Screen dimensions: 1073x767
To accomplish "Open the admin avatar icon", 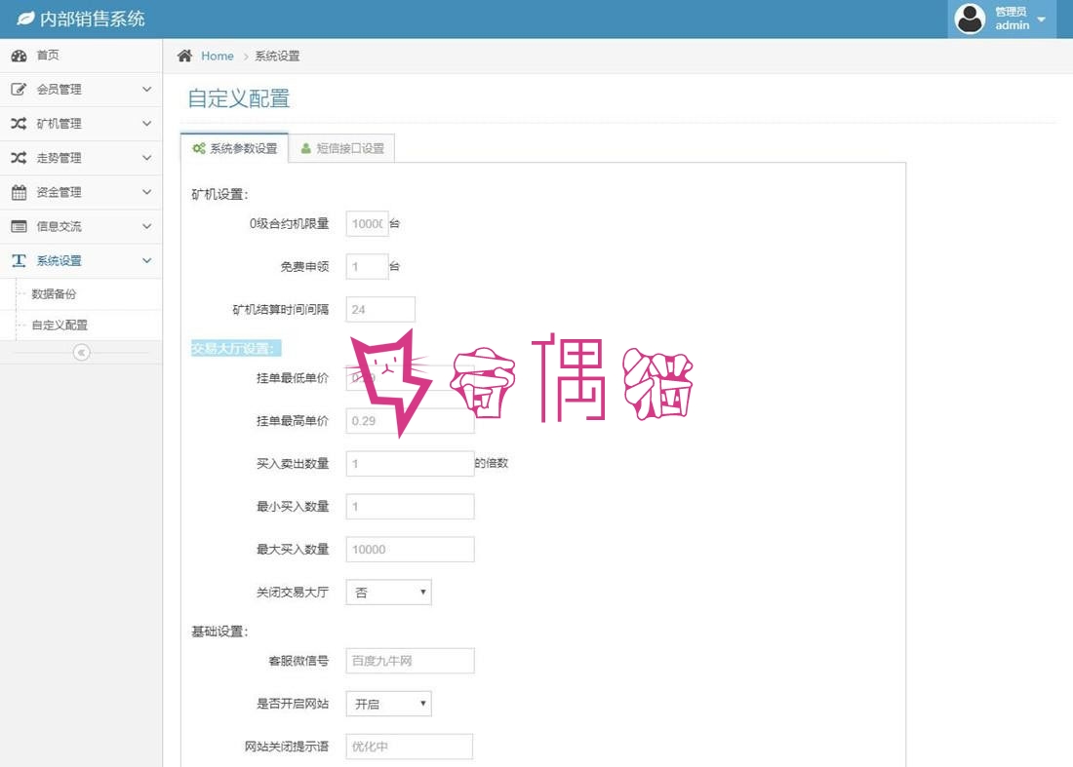I will tap(970, 19).
